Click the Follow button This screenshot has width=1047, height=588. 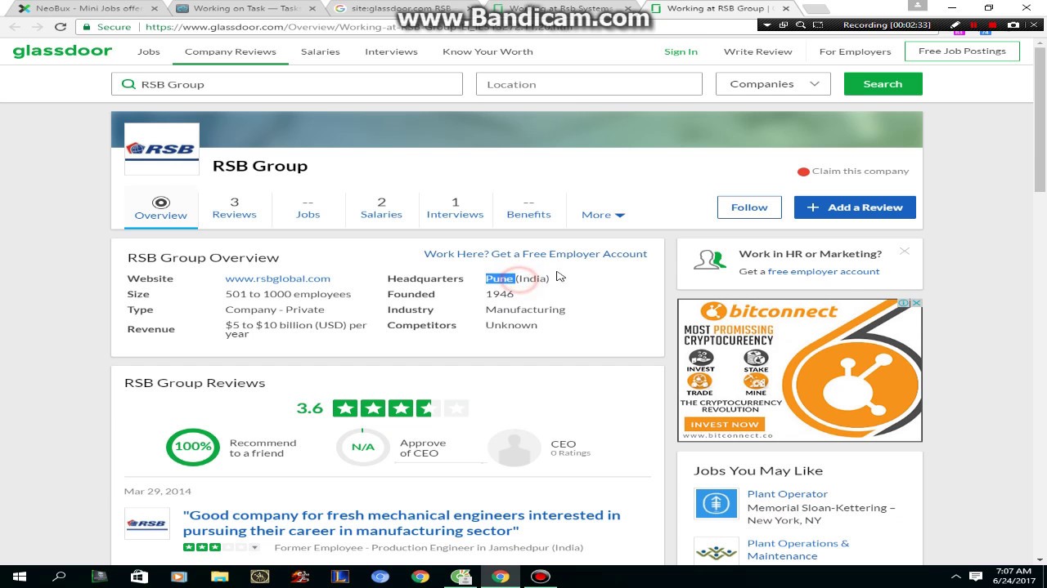[x=749, y=207]
